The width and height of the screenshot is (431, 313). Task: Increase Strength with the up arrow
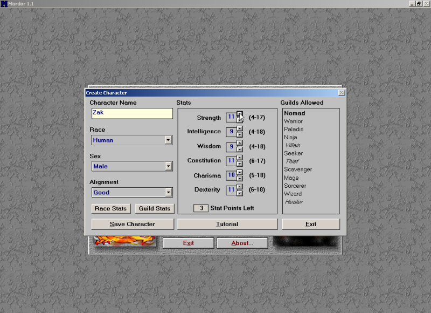pos(240,114)
